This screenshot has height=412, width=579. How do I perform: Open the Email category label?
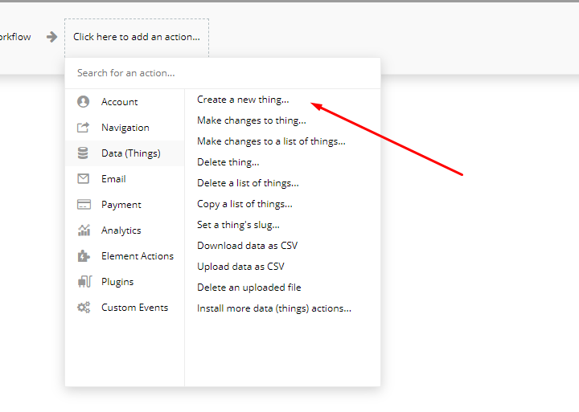click(x=113, y=179)
